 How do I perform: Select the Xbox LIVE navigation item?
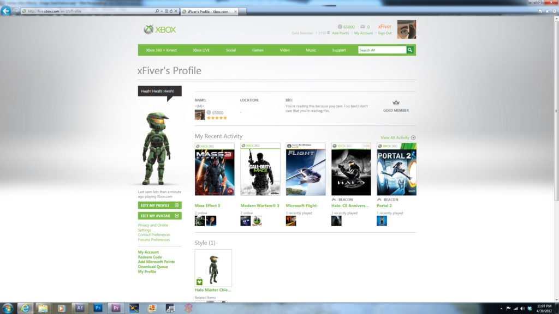[x=201, y=50]
